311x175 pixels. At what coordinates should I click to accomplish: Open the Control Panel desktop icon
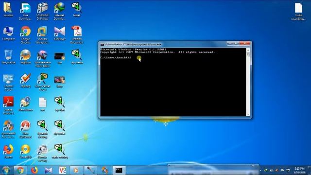(8, 83)
